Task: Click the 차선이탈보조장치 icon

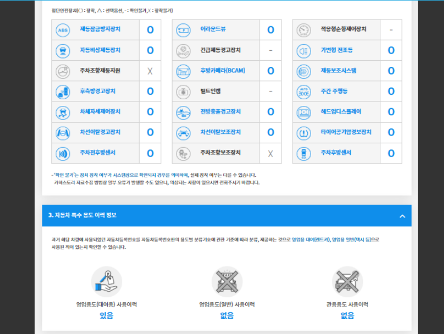Action: [x=183, y=133]
